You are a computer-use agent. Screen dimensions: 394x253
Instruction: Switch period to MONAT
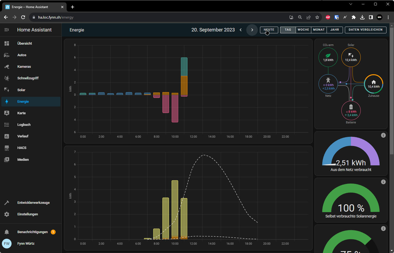[x=319, y=30]
